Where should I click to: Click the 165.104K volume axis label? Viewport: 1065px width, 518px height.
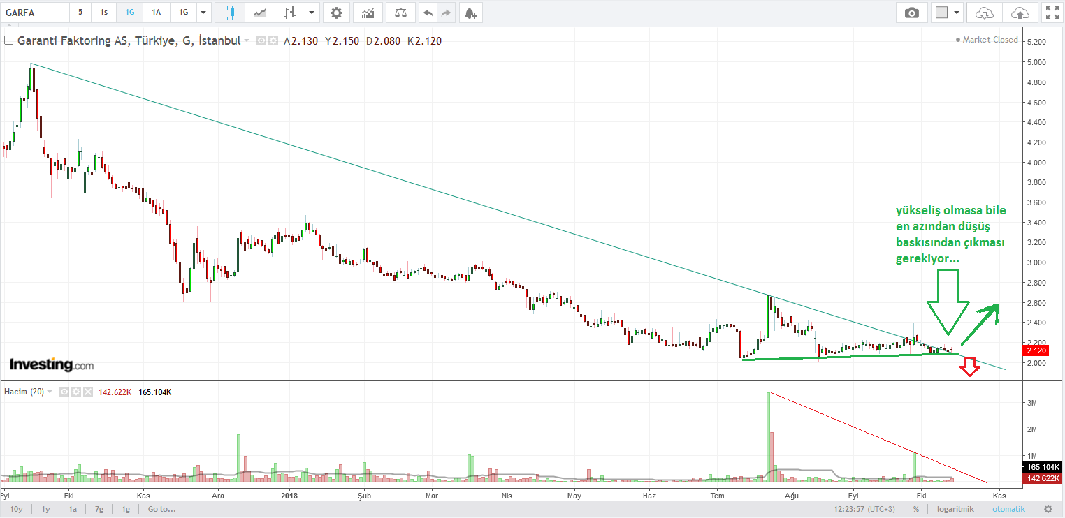(1042, 467)
